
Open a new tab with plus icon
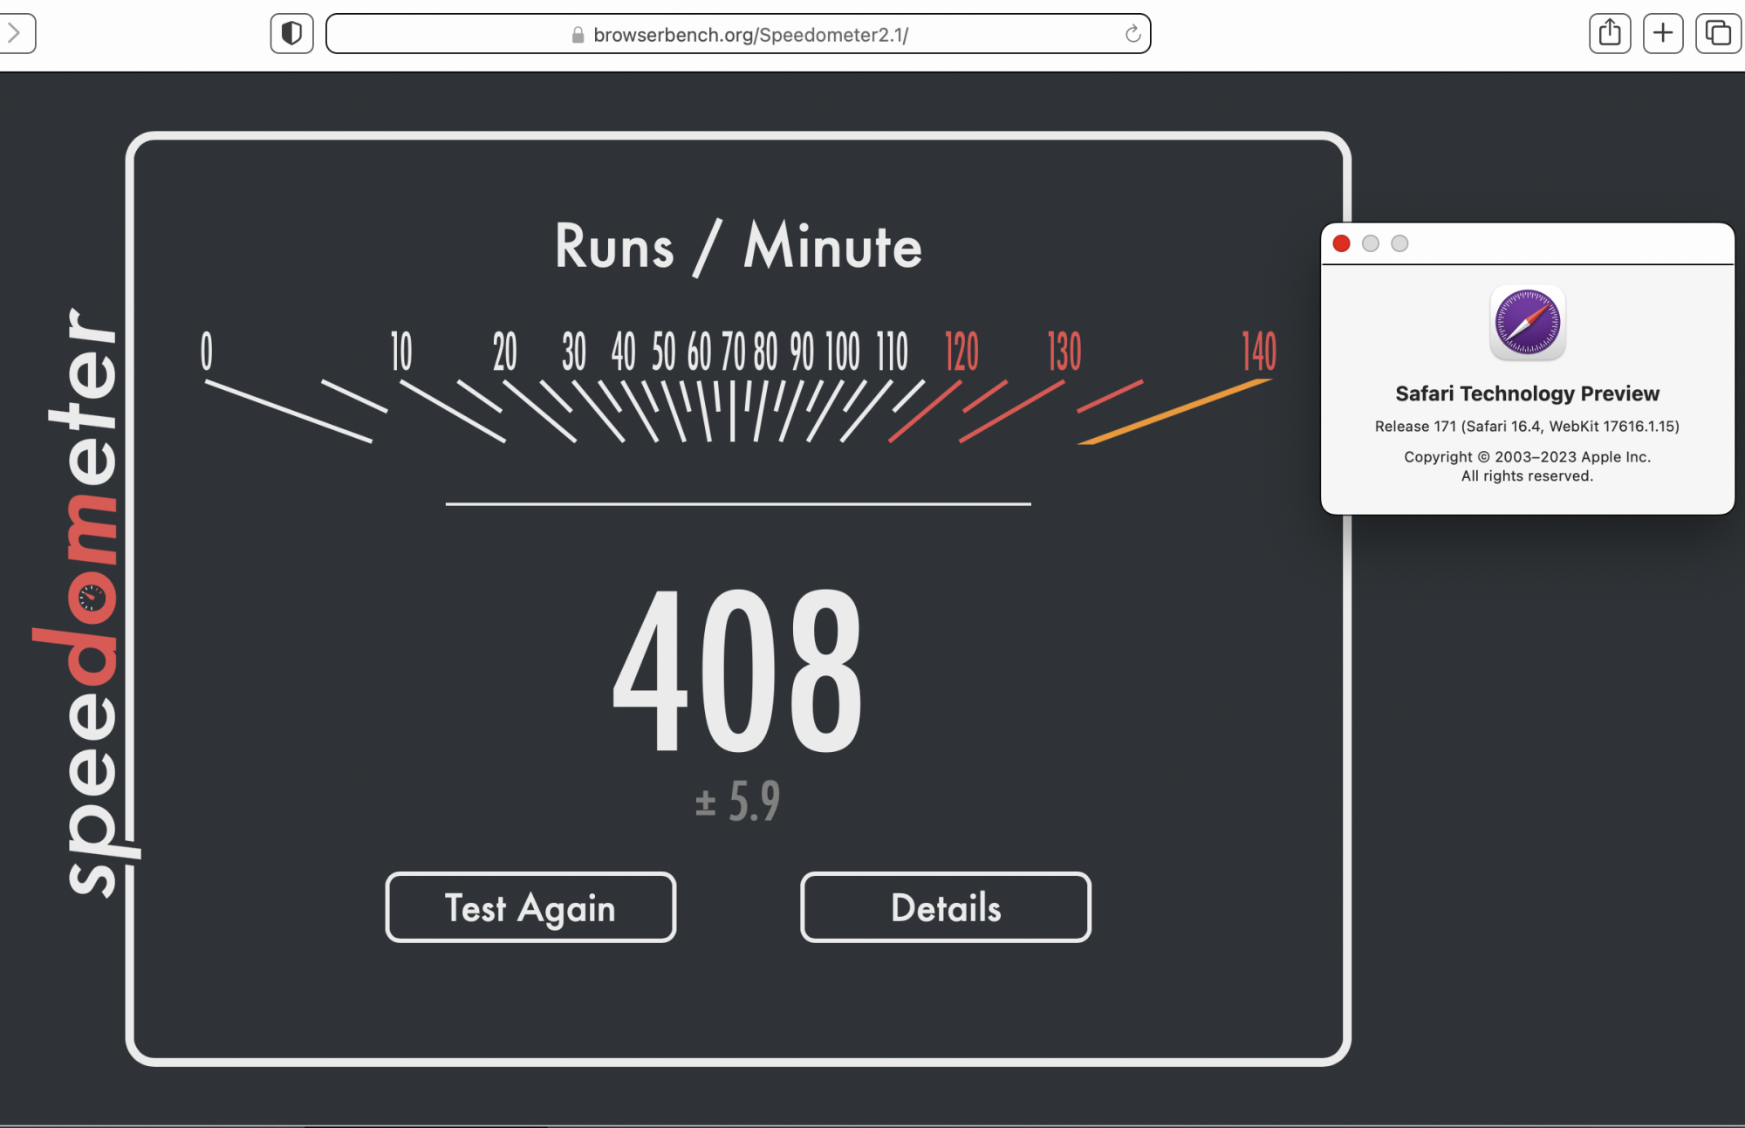(1663, 33)
